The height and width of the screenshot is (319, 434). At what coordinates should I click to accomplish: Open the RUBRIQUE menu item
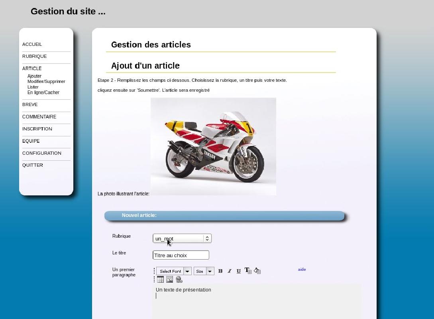pyautogui.click(x=35, y=56)
